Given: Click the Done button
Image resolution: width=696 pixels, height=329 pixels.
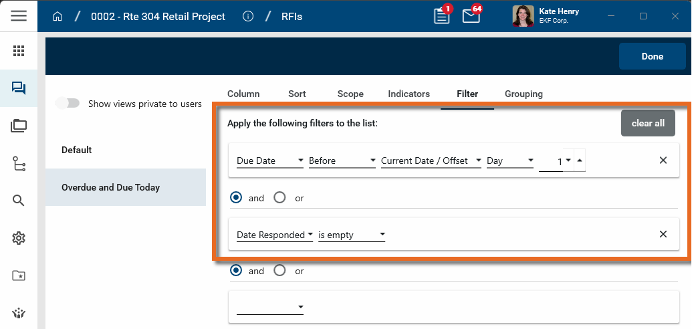Looking at the screenshot, I should point(652,56).
